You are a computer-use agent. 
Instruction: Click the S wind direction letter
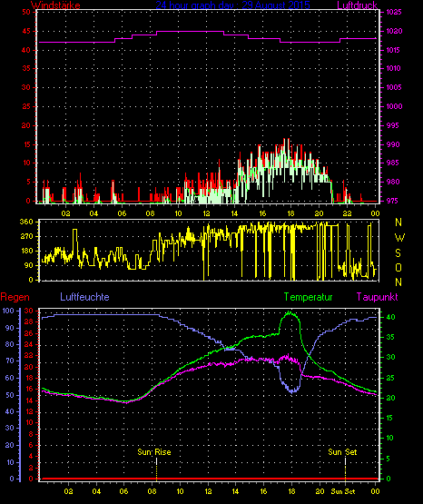(398, 253)
